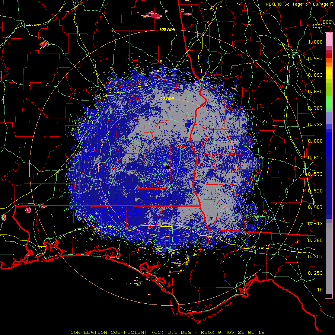This screenshot has width=335, height=335.
Task: Pick the periwinkle color bar segment near 0.733
Action: click(x=329, y=118)
